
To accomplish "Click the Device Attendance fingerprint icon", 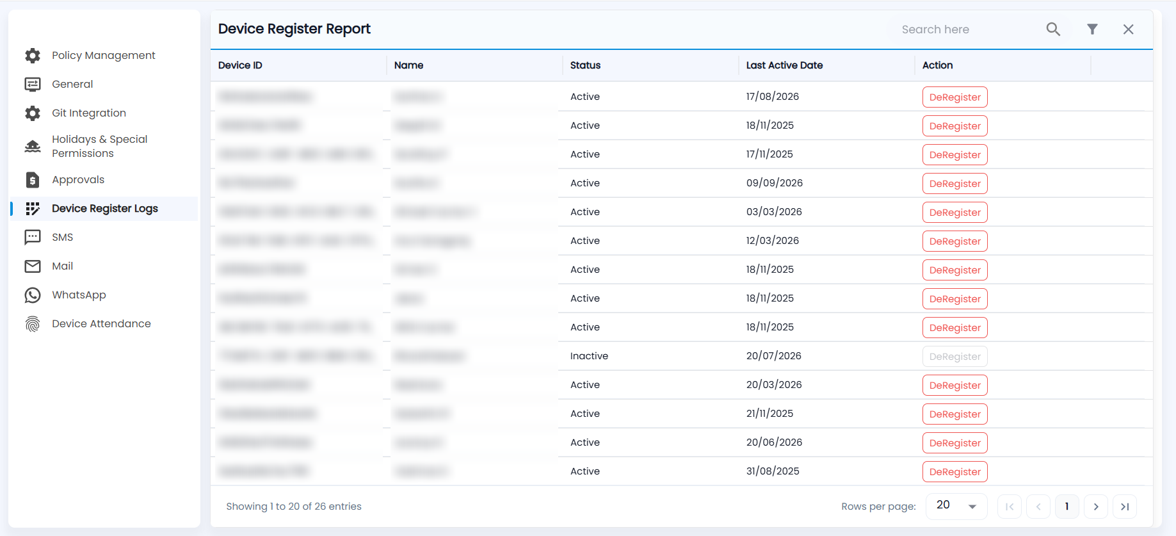I will pyautogui.click(x=33, y=324).
